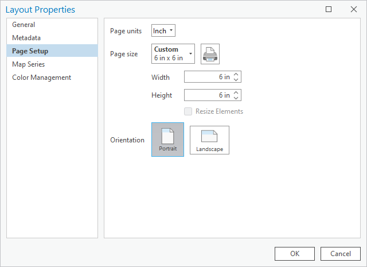
Task: Click the printer page setup icon
Action: 210,54
